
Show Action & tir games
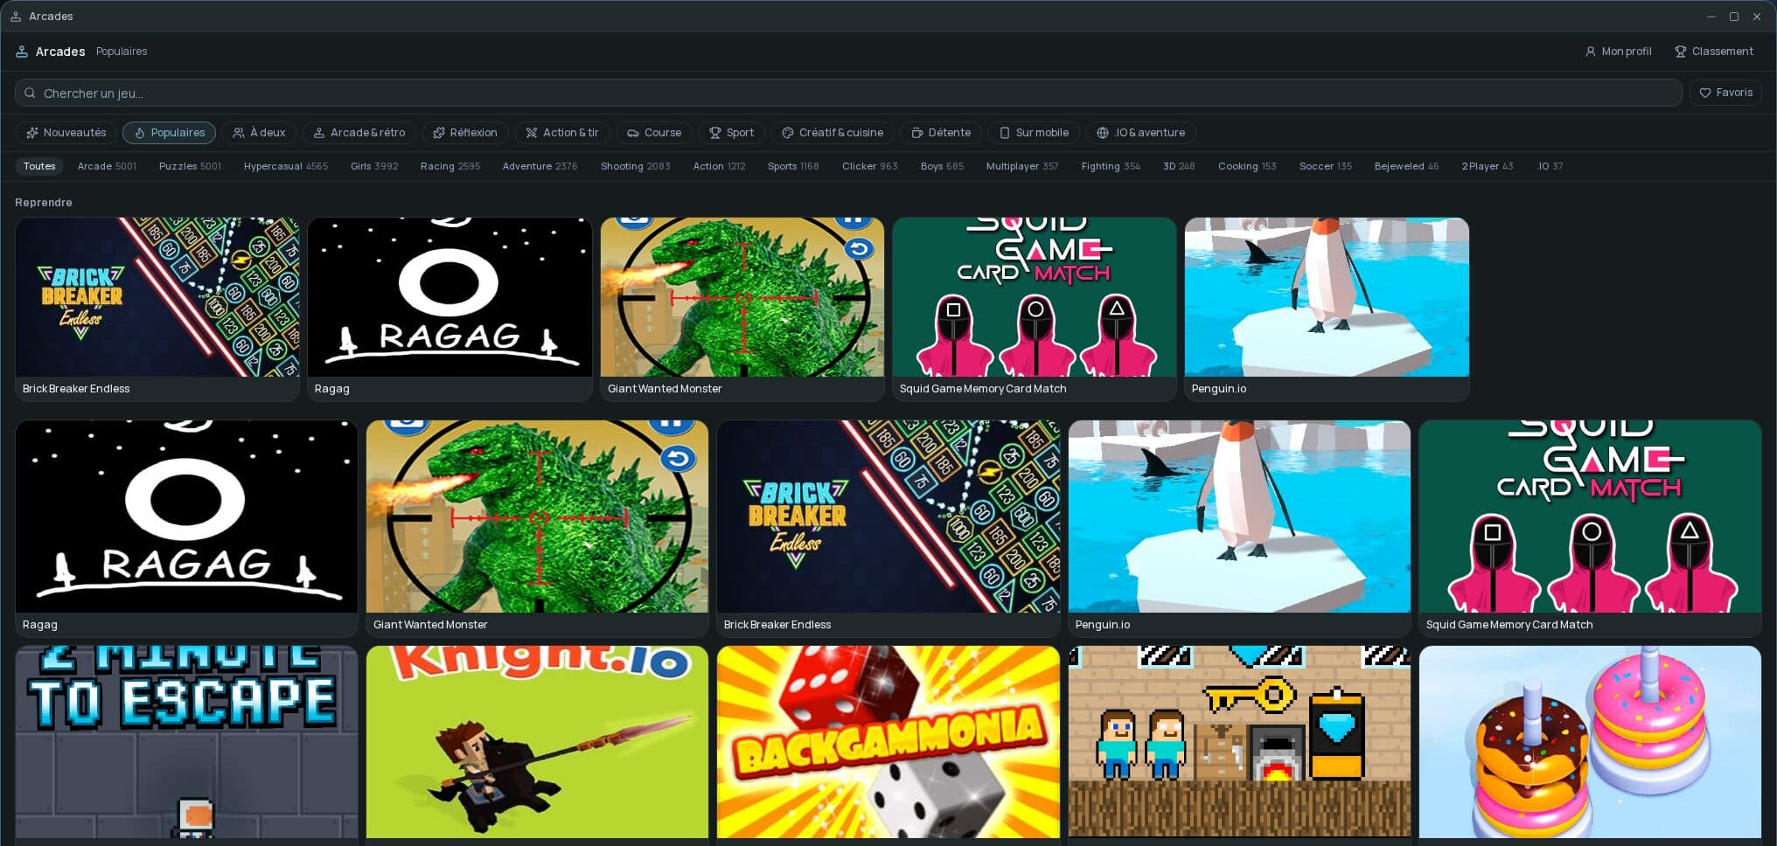click(561, 133)
